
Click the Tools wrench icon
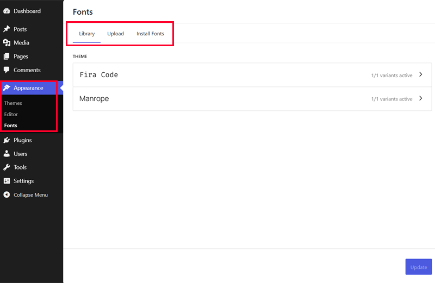[7, 167]
